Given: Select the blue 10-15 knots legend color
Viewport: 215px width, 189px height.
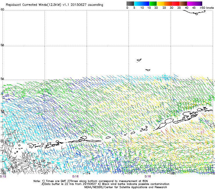Looking at the screenshot, I should click(145, 3).
